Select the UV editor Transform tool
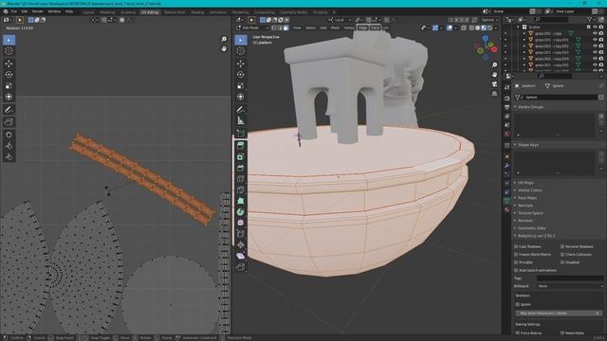Image resolution: width=607 pixels, height=341 pixels. (9, 97)
